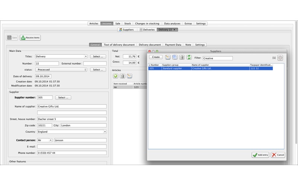
Task: Click the Receive items download icon
Action: pyautogui.click(x=23, y=38)
